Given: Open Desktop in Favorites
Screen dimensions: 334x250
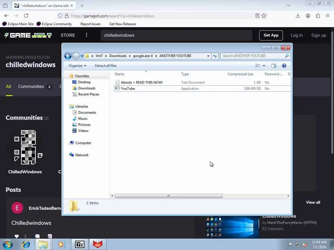Looking at the screenshot, I should [x=84, y=82].
